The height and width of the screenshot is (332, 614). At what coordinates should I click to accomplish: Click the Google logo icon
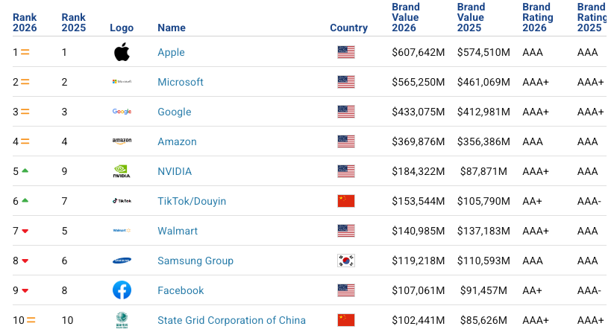pos(122,112)
